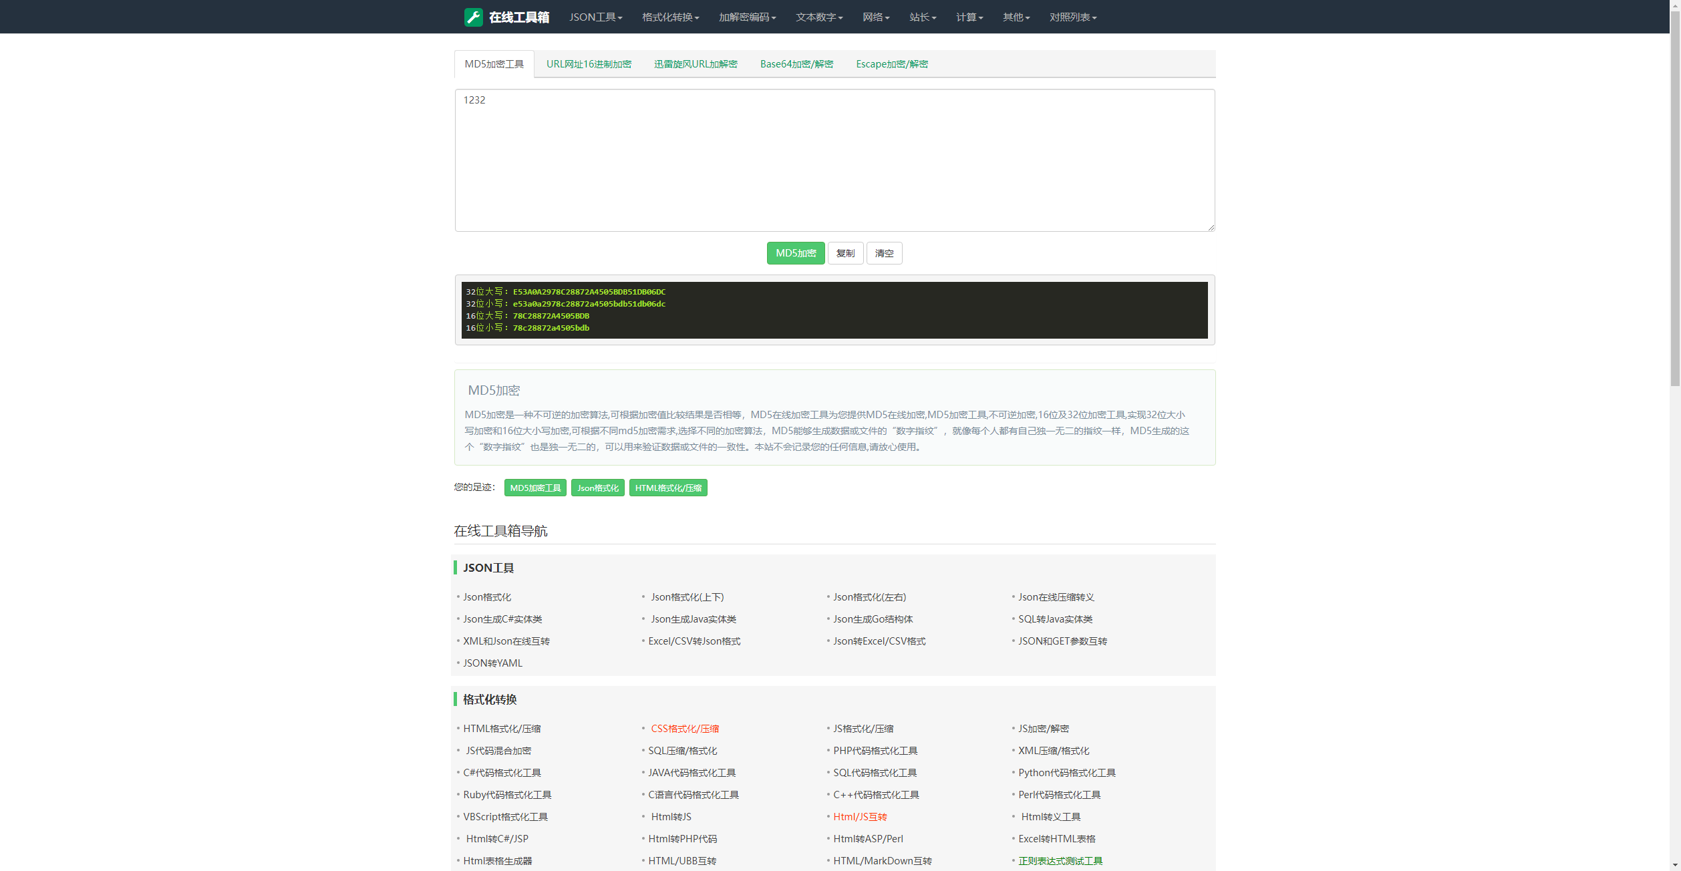The image size is (1681, 871).
Task: Focus the text input area containing 1232
Action: (x=834, y=160)
